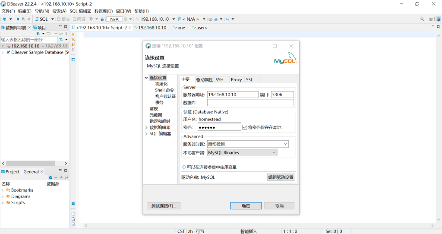Open the 本地客户端 MySQL Binaries dropdown
This screenshot has height=234, width=442.
click(x=242, y=152)
